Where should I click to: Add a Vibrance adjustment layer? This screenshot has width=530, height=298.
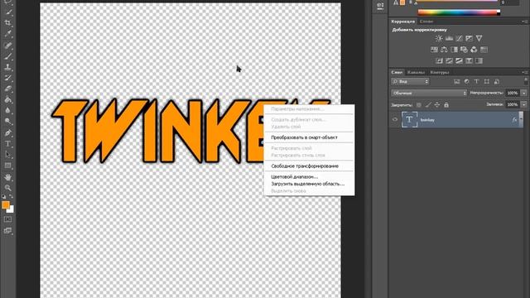(479, 38)
